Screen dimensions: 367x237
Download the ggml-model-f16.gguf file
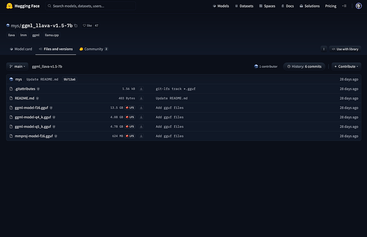[x=141, y=108]
